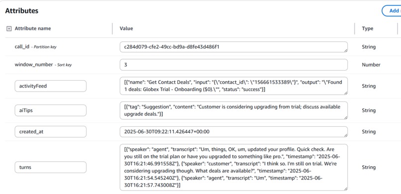Edit the turns transcript value text area
This screenshot has width=401, height=194.
[233, 167]
